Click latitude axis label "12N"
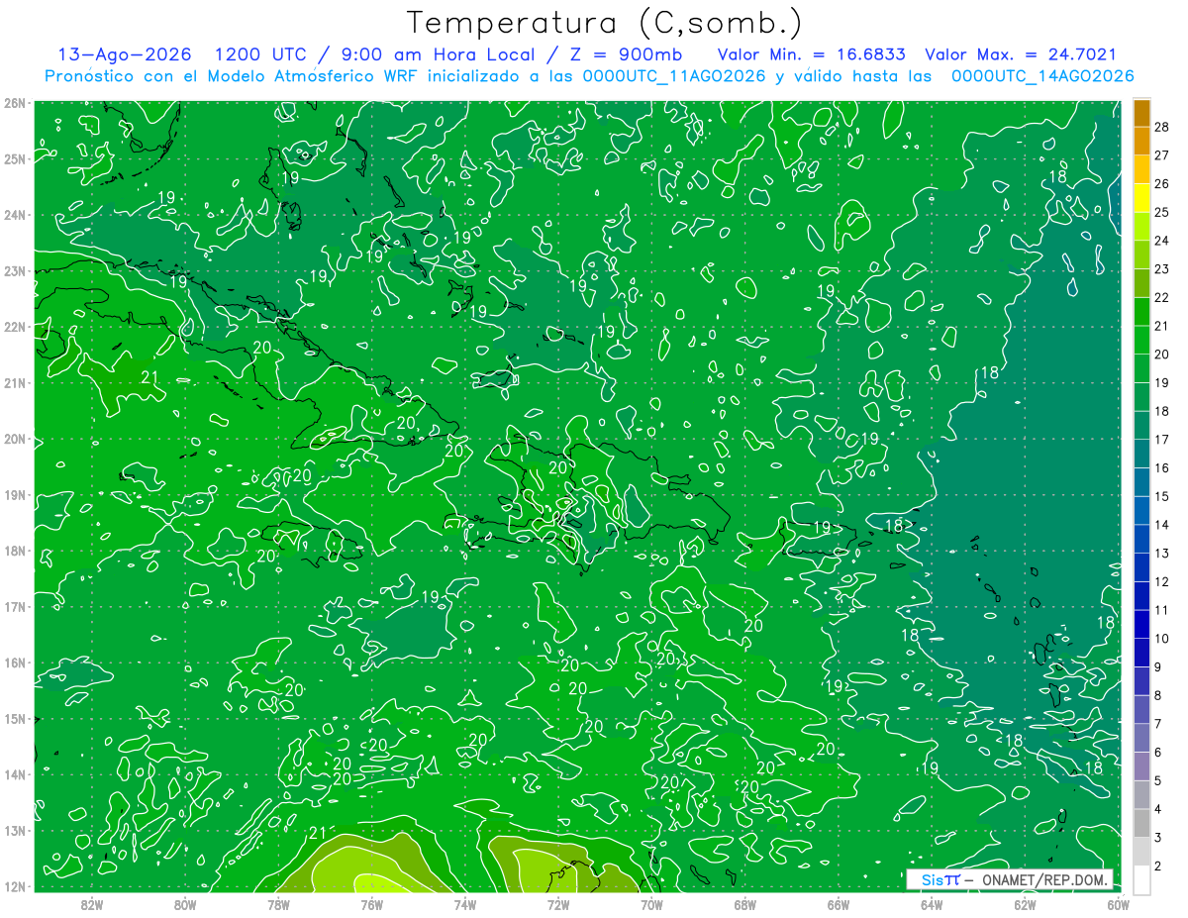1188x918 pixels. tap(15, 886)
